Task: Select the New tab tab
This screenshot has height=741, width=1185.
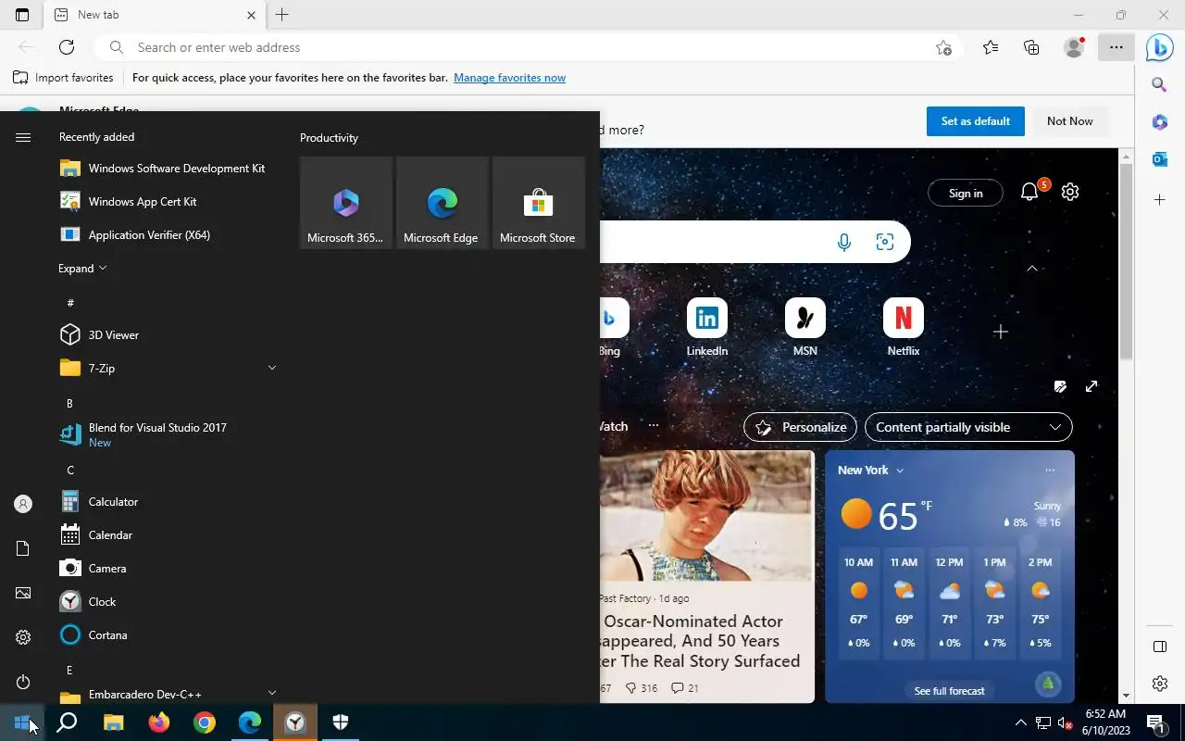Action: click(x=155, y=15)
